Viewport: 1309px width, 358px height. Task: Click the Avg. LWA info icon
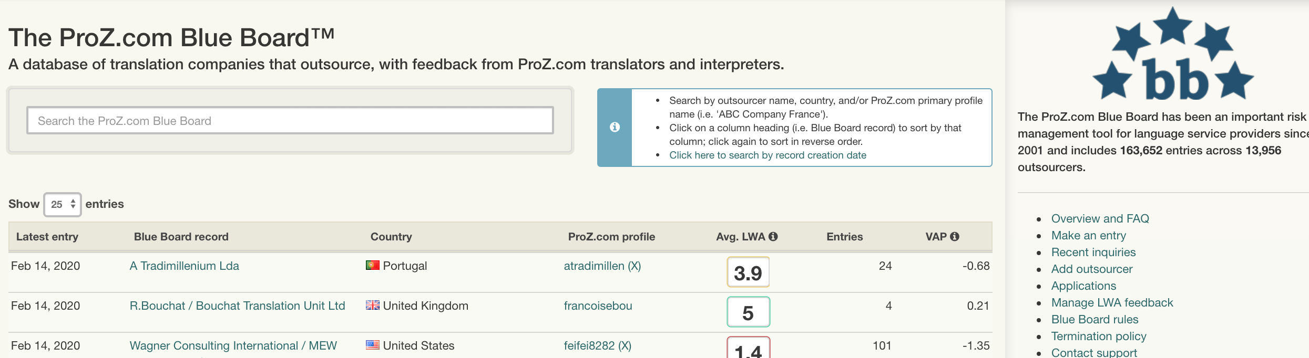coord(773,237)
